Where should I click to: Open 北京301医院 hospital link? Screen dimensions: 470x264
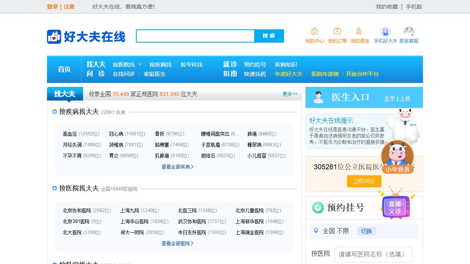coord(76,221)
